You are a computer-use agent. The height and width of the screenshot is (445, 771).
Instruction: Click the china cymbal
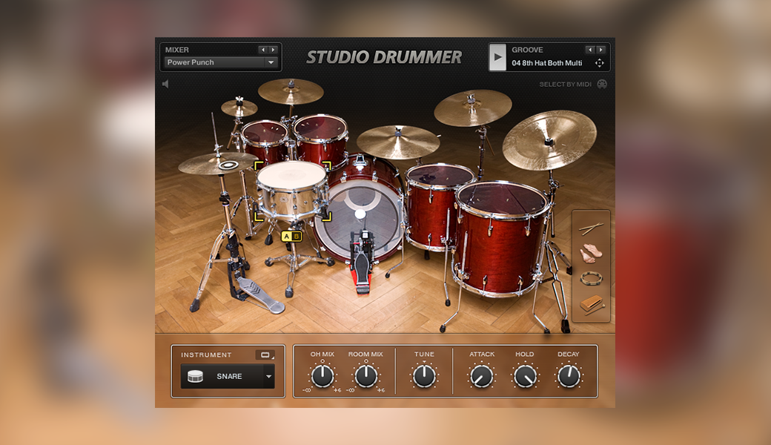[x=549, y=140]
